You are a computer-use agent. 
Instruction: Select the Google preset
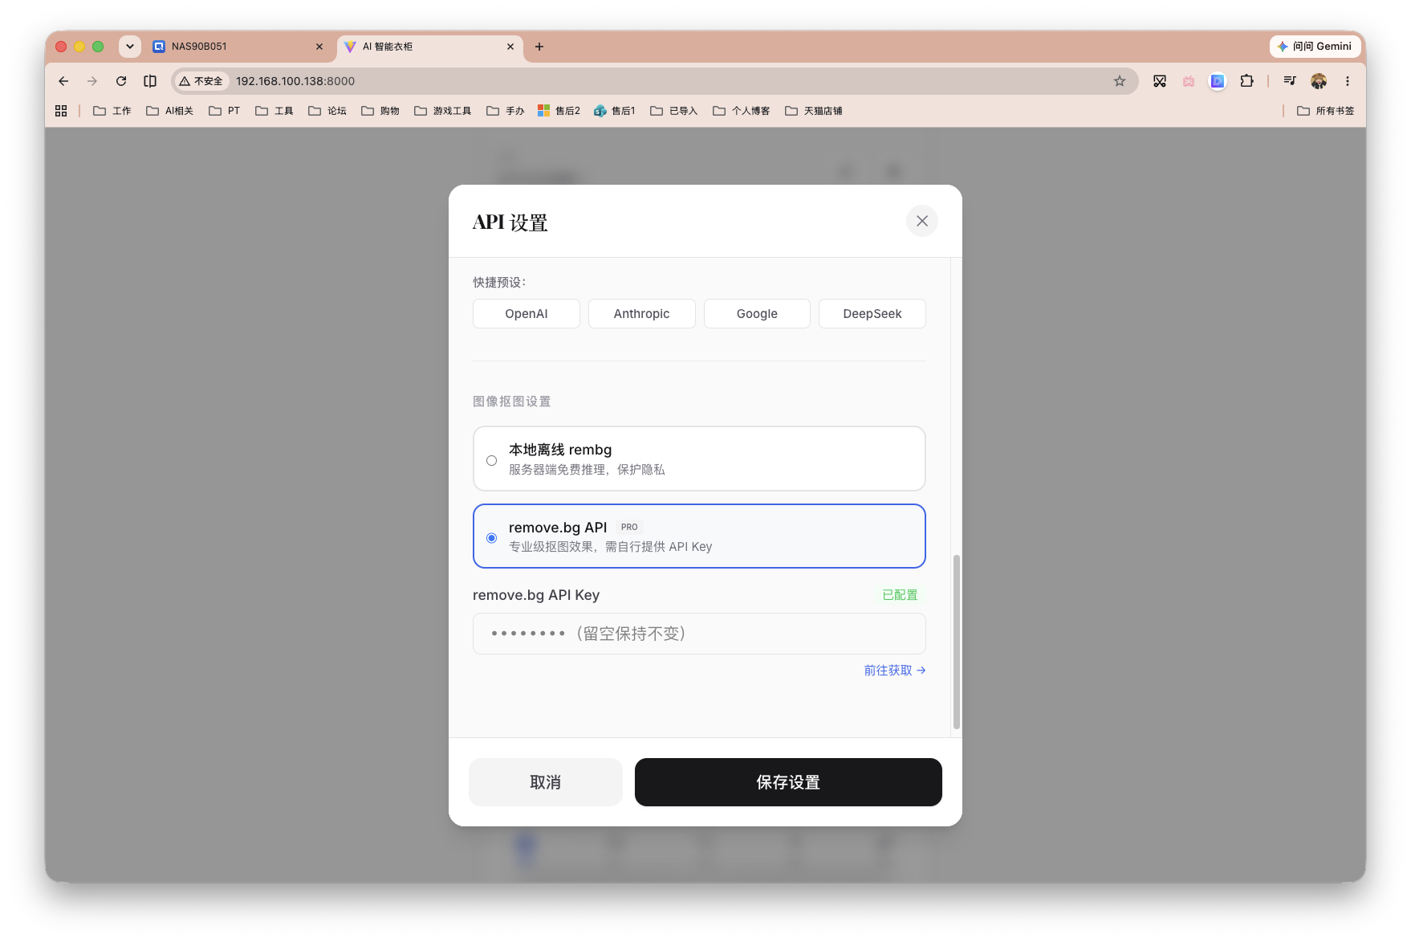tap(757, 314)
